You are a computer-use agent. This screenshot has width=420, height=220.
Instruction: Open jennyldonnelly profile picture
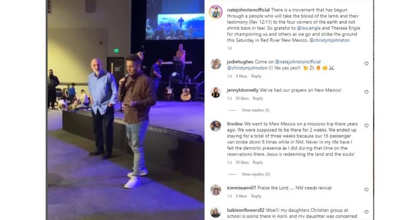point(216,93)
